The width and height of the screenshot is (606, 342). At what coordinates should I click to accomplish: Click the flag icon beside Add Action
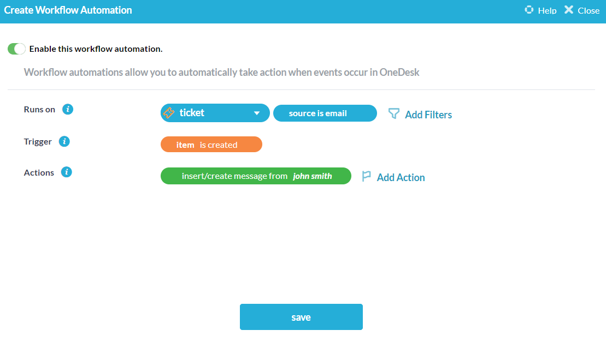pyautogui.click(x=366, y=176)
